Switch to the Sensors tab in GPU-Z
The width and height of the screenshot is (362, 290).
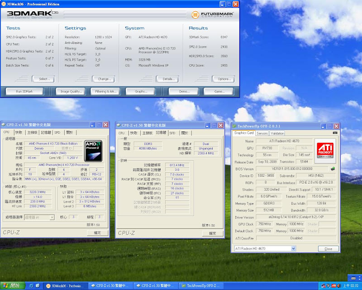pos(262,133)
